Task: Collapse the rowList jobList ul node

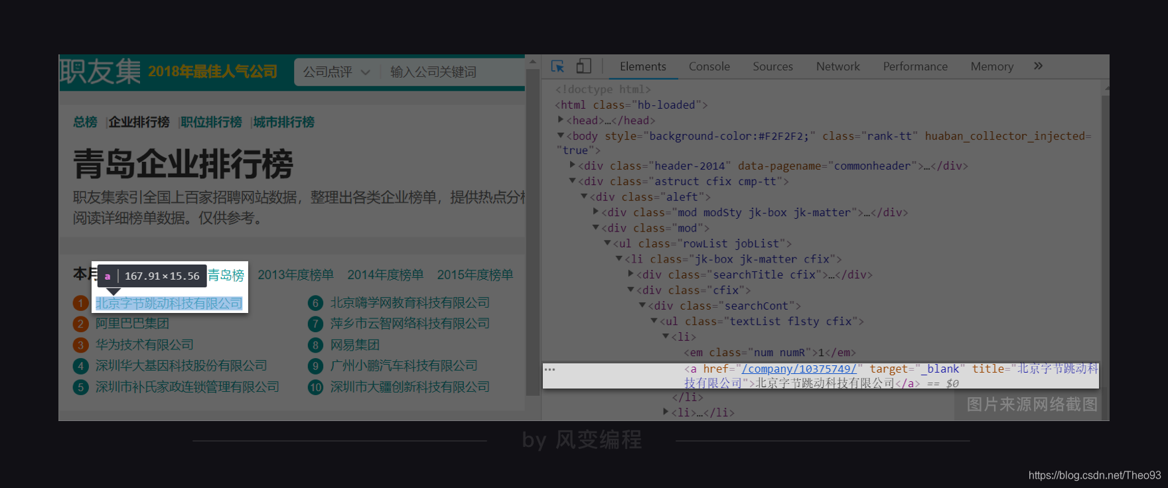Action: coord(608,243)
